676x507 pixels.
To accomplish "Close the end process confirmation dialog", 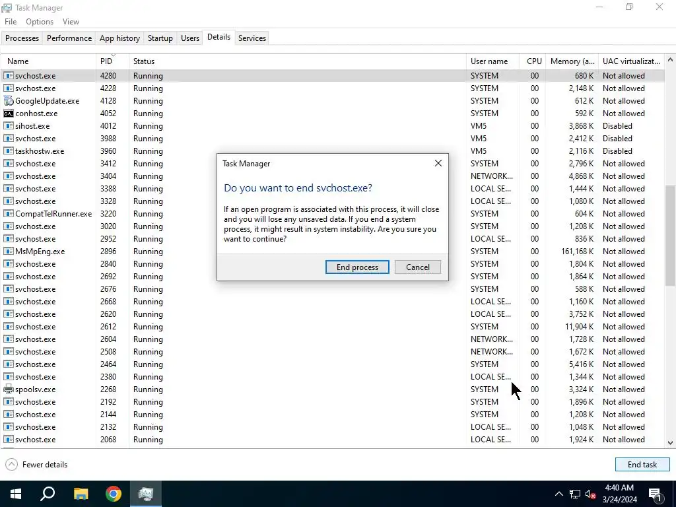I will click(438, 164).
